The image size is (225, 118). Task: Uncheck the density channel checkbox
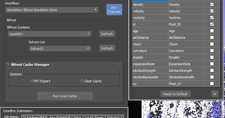[212, 5]
